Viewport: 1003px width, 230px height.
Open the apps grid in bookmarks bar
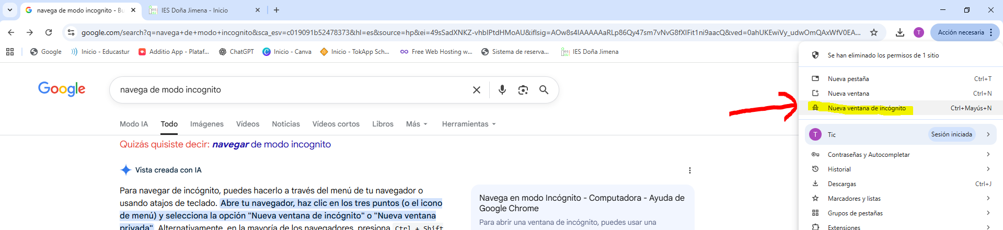pos(10,52)
